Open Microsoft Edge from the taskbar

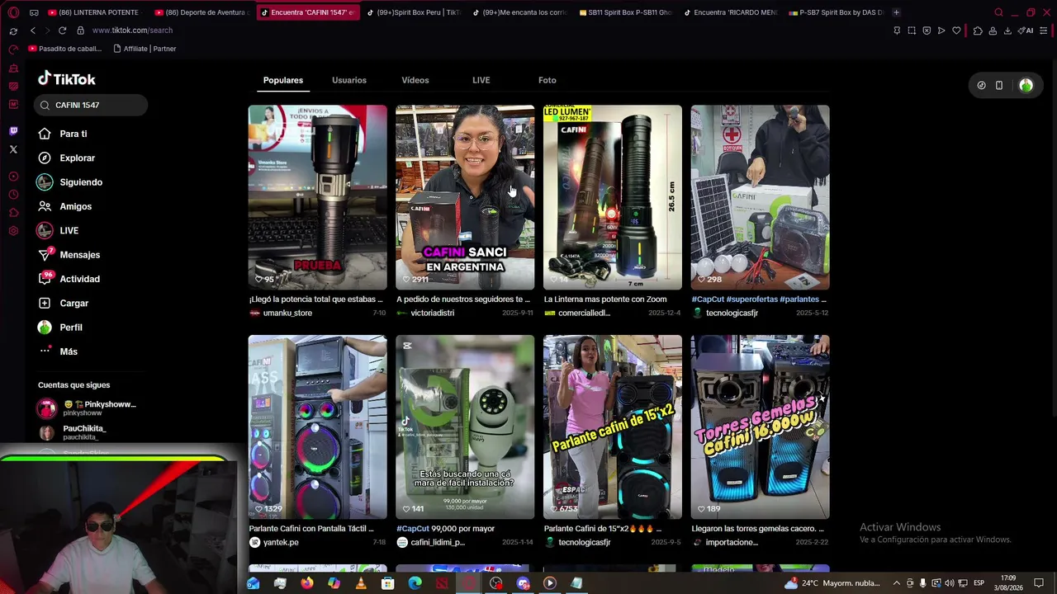coord(415,583)
